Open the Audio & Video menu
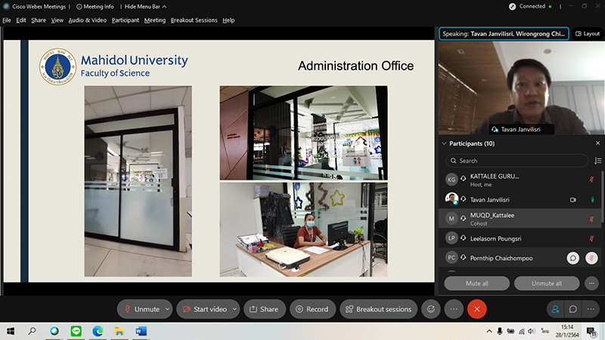 (87, 20)
